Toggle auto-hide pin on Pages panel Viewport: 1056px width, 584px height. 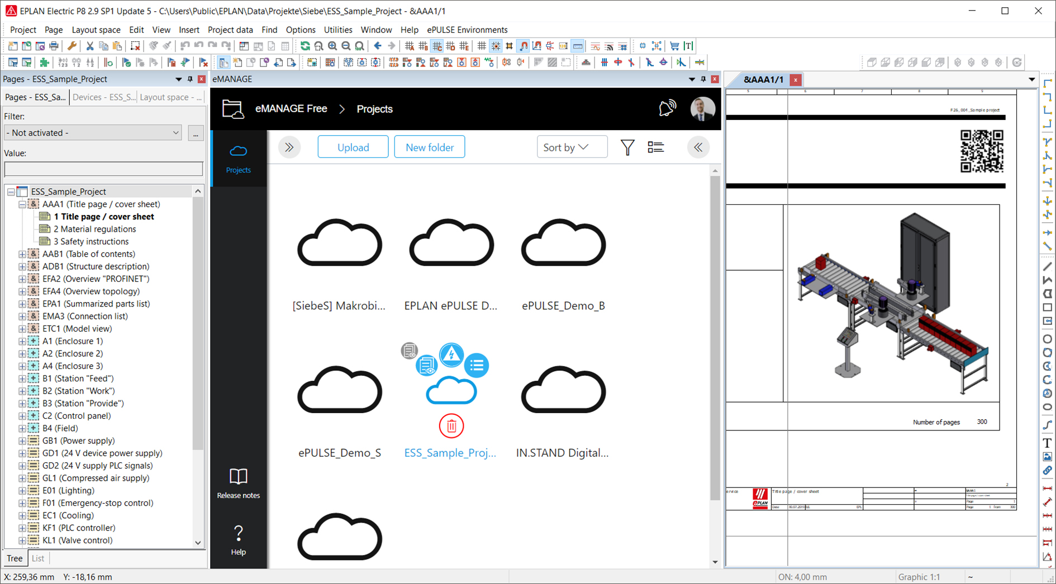pos(190,79)
